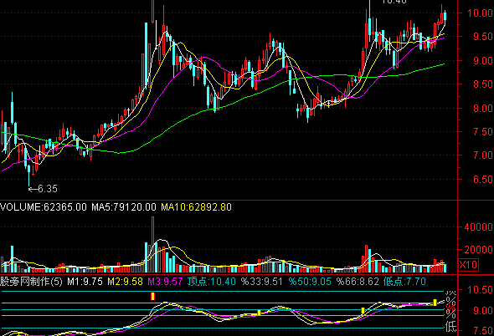Click the 8.50 price axis label
The height and width of the screenshot is (336, 494).
(x=483, y=84)
